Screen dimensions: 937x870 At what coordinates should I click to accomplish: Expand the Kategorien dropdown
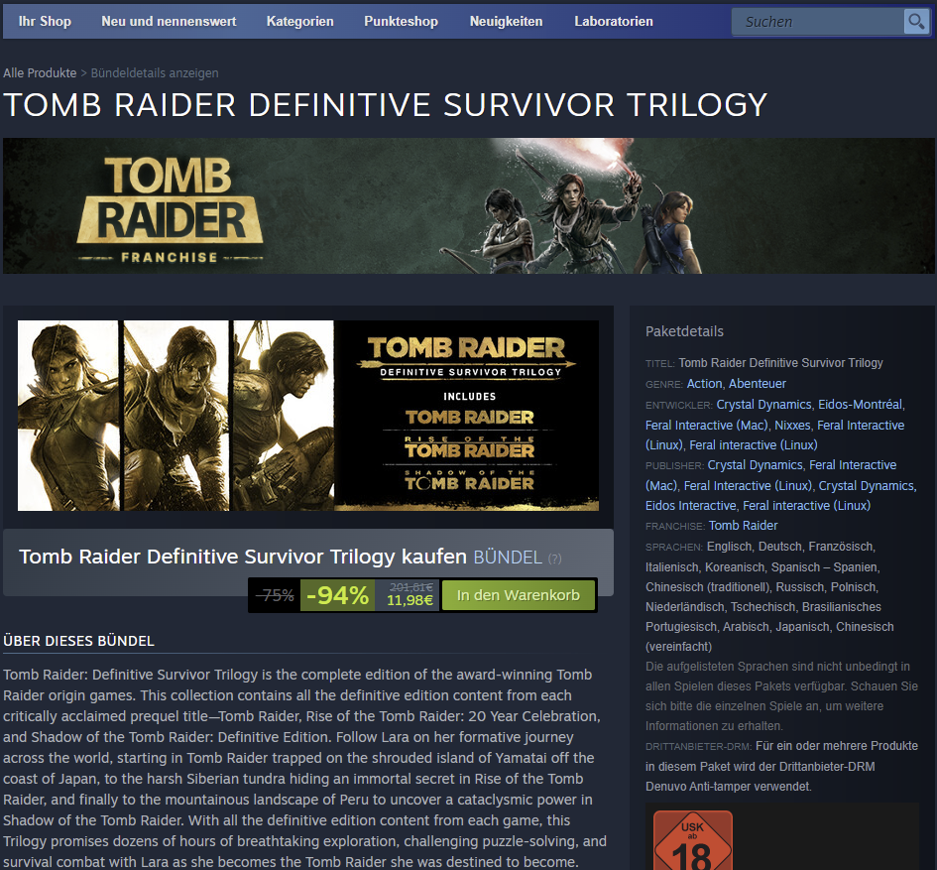click(x=300, y=22)
